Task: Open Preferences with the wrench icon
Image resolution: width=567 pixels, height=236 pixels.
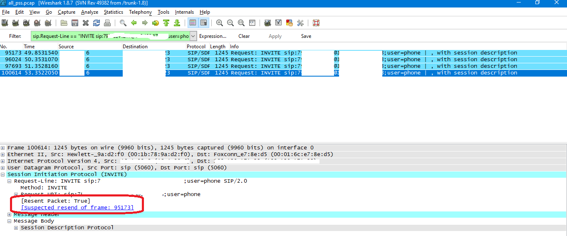Action: pyautogui.click(x=300, y=23)
